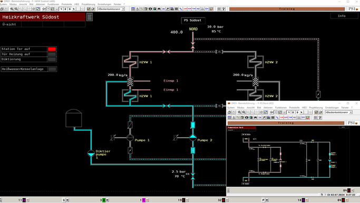Click the info circle icon in main toolbar
Image resolution: width=360 pixels, height=203 pixels.
(x=150, y=9)
